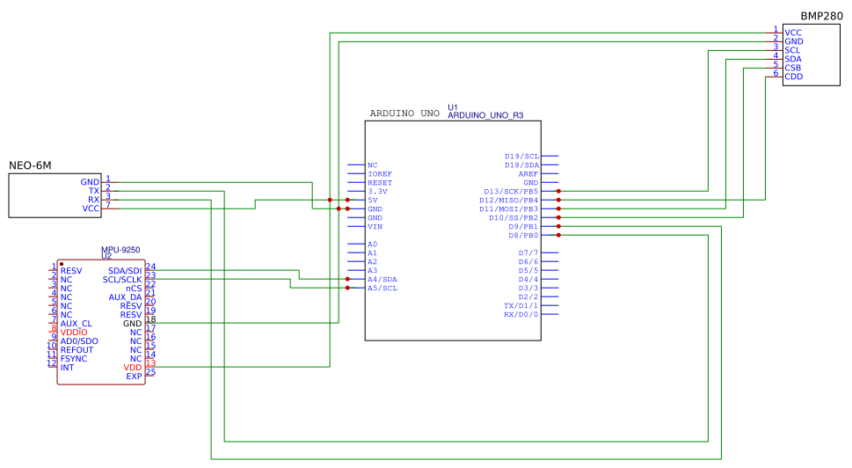This screenshot has height=468, width=852.
Task: Click the Arduino D19/SCL pin label
Action: (x=521, y=156)
